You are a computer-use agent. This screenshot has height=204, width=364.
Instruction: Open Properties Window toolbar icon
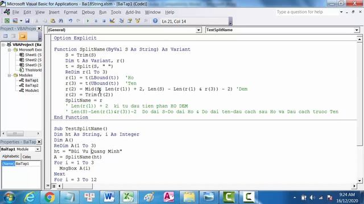[130, 21]
